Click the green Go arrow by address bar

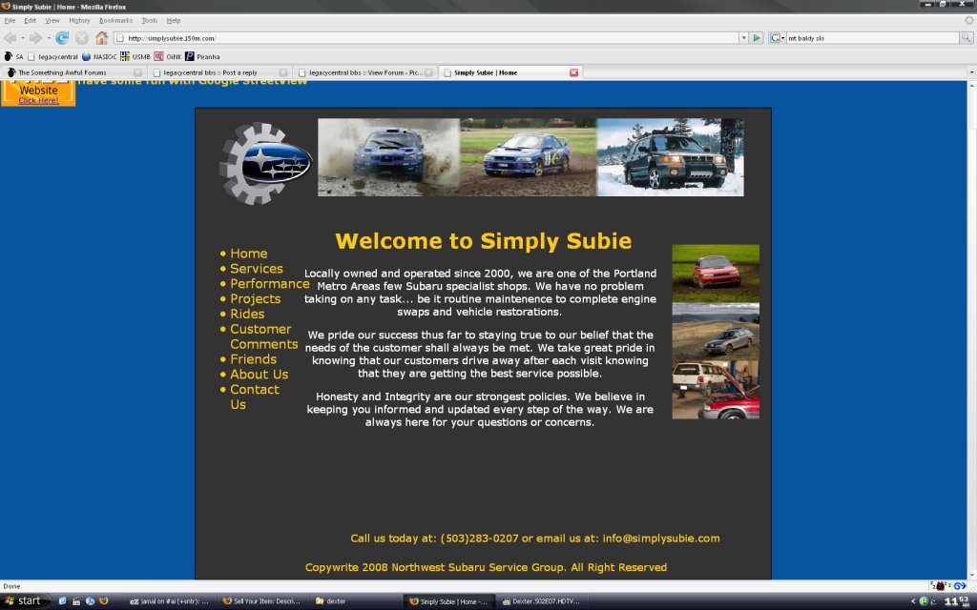tap(757, 38)
